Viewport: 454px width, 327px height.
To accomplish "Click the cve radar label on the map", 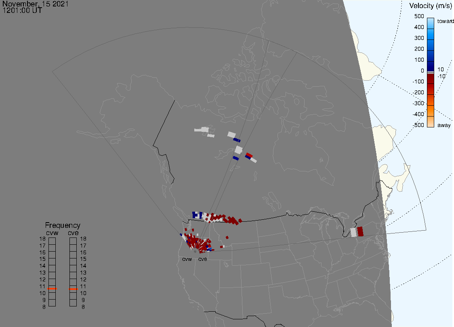I will click(x=203, y=259).
